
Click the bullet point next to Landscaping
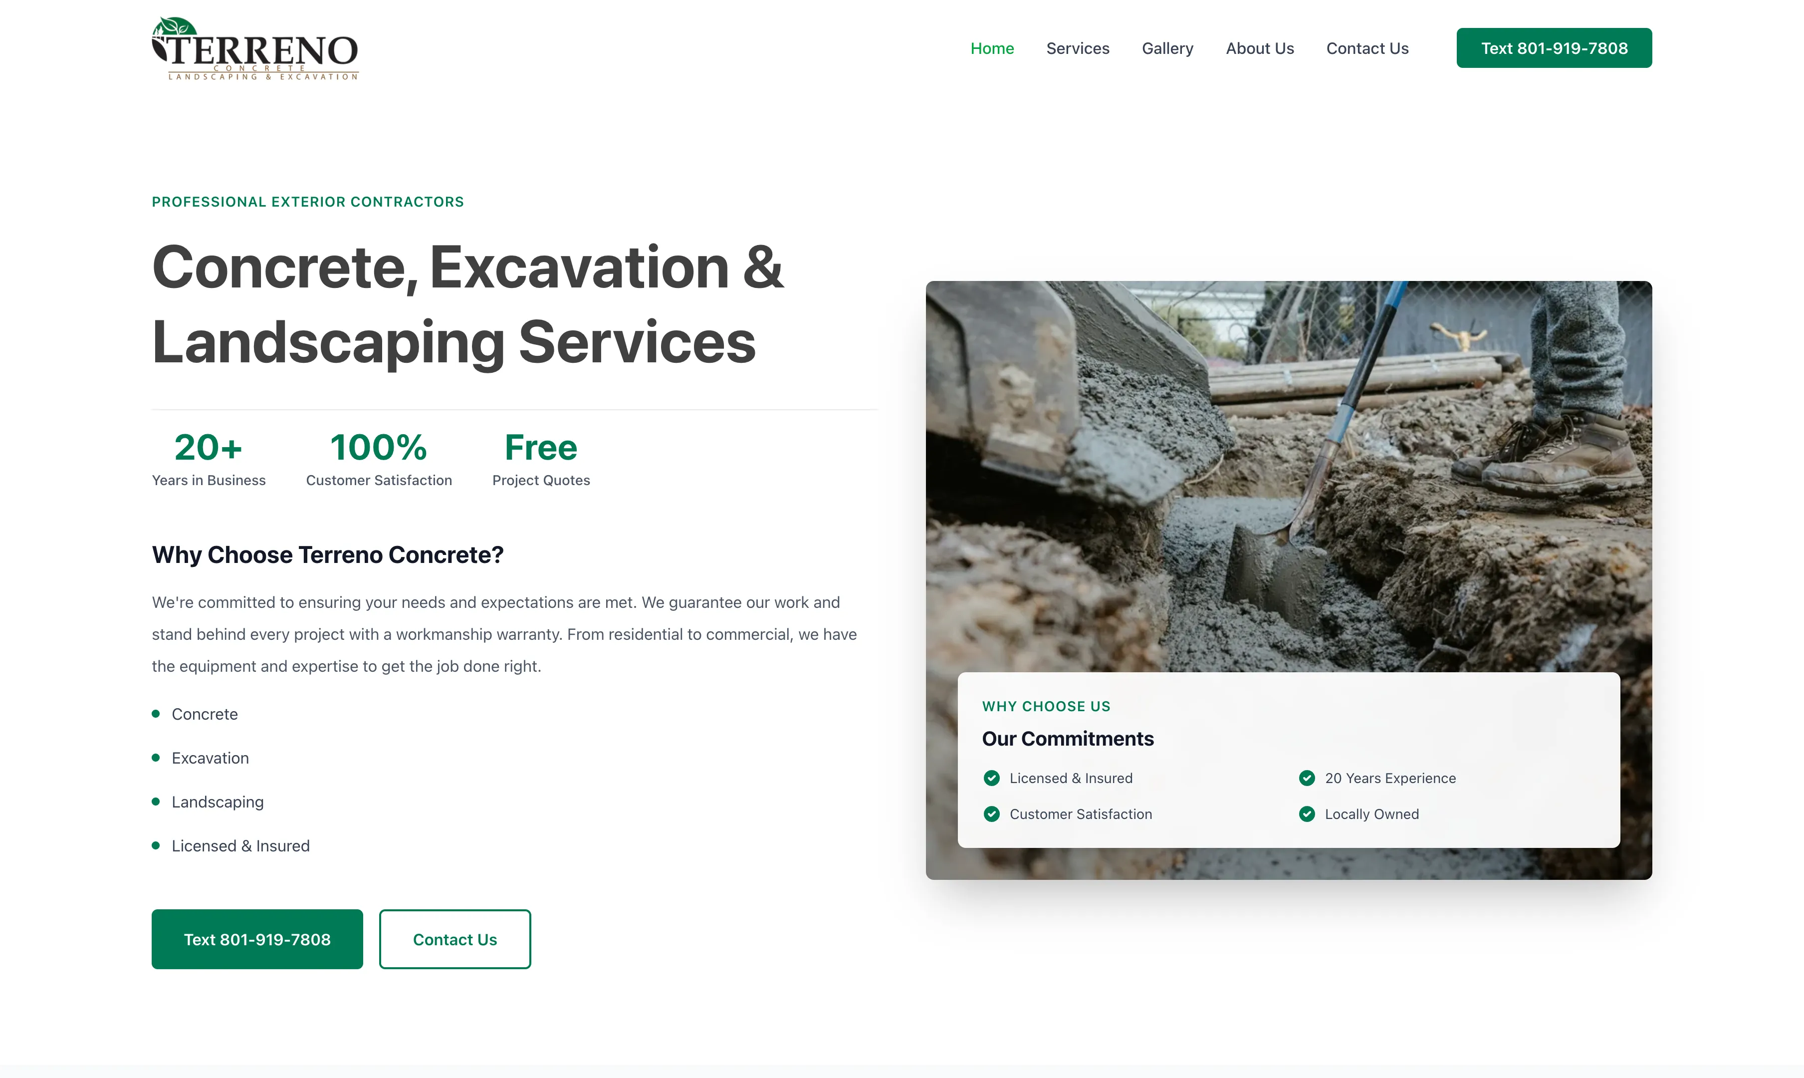pyautogui.click(x=156, y=802)
